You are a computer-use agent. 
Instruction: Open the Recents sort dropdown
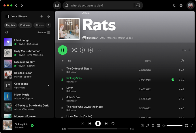[x=44, y=32]
